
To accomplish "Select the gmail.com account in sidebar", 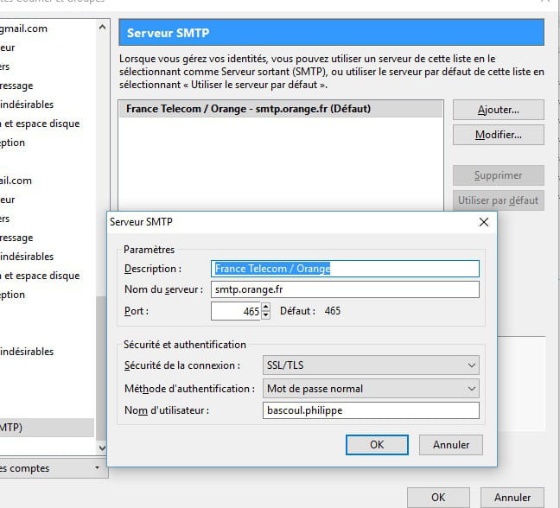I will point(23,29).
